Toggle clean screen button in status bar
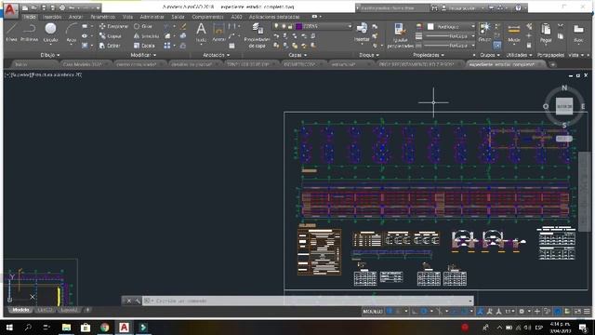The height and width of the screenshot is (335, 595). [x=577, y=312]
